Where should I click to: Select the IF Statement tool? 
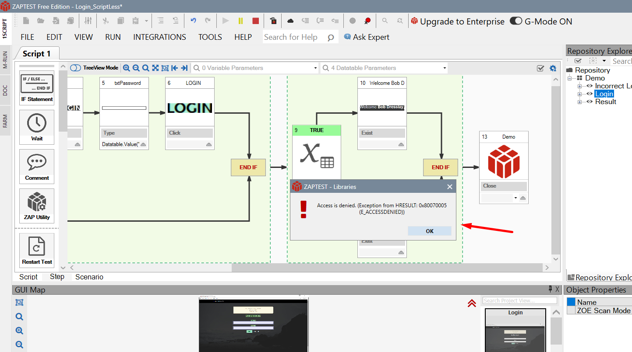37,87
